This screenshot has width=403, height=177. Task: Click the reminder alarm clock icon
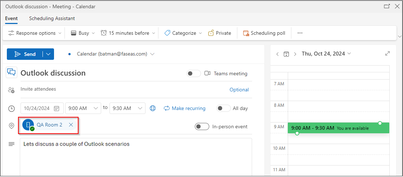104,33
